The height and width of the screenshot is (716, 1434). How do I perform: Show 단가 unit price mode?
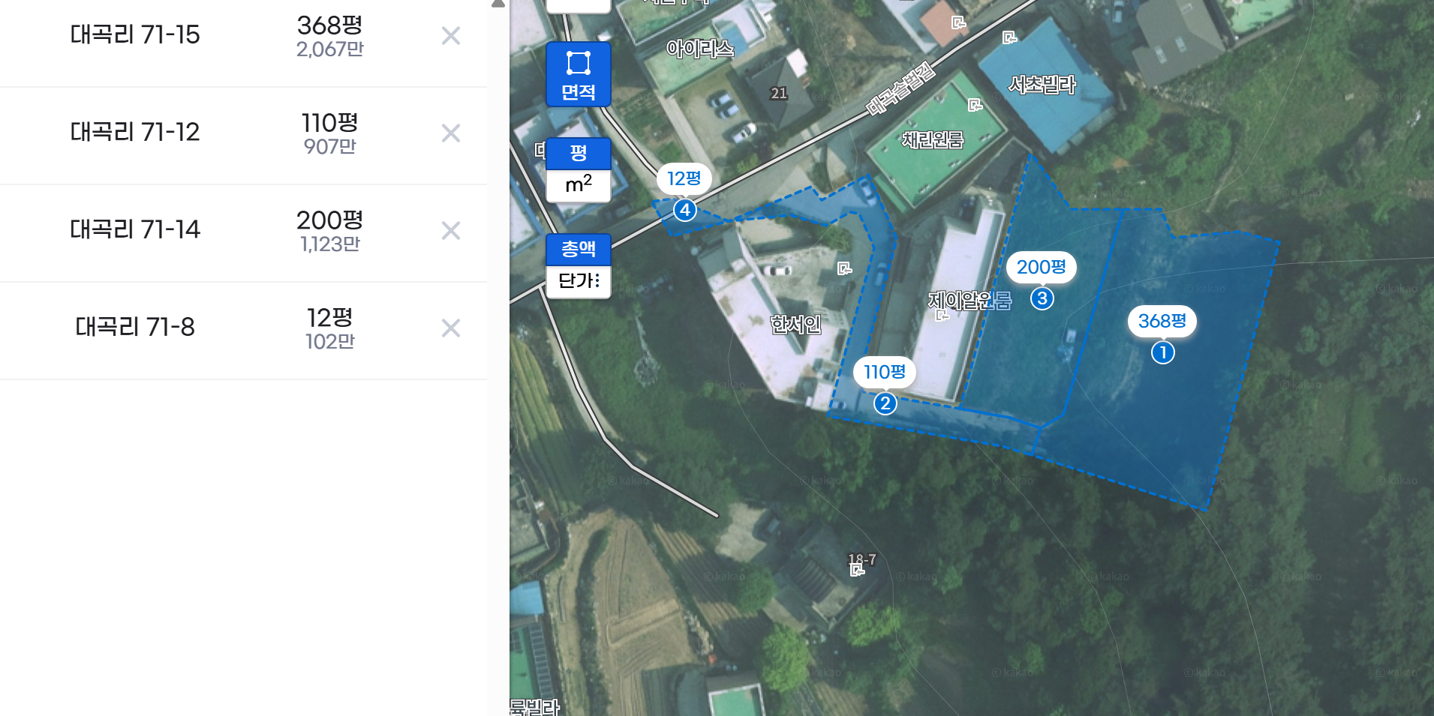tap(578, 282)
